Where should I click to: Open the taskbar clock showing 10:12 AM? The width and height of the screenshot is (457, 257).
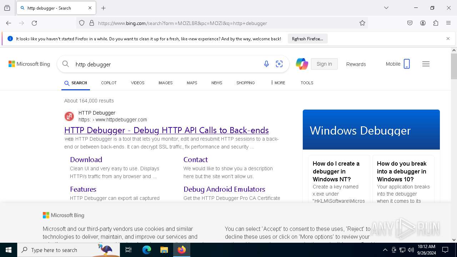click(x=426, y=250)
